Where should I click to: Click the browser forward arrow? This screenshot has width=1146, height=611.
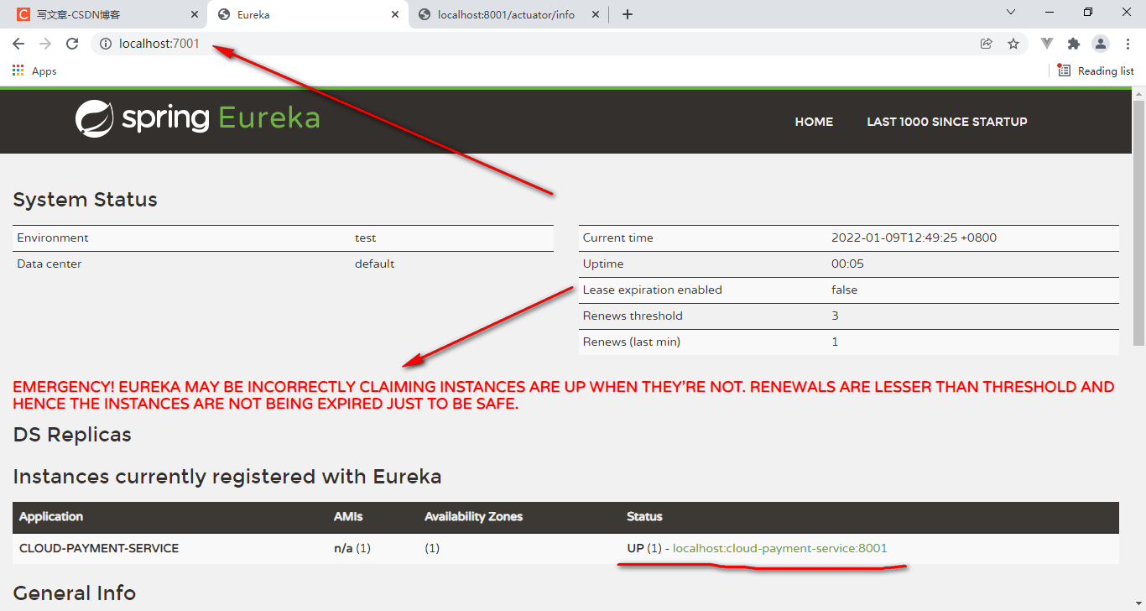45,44
